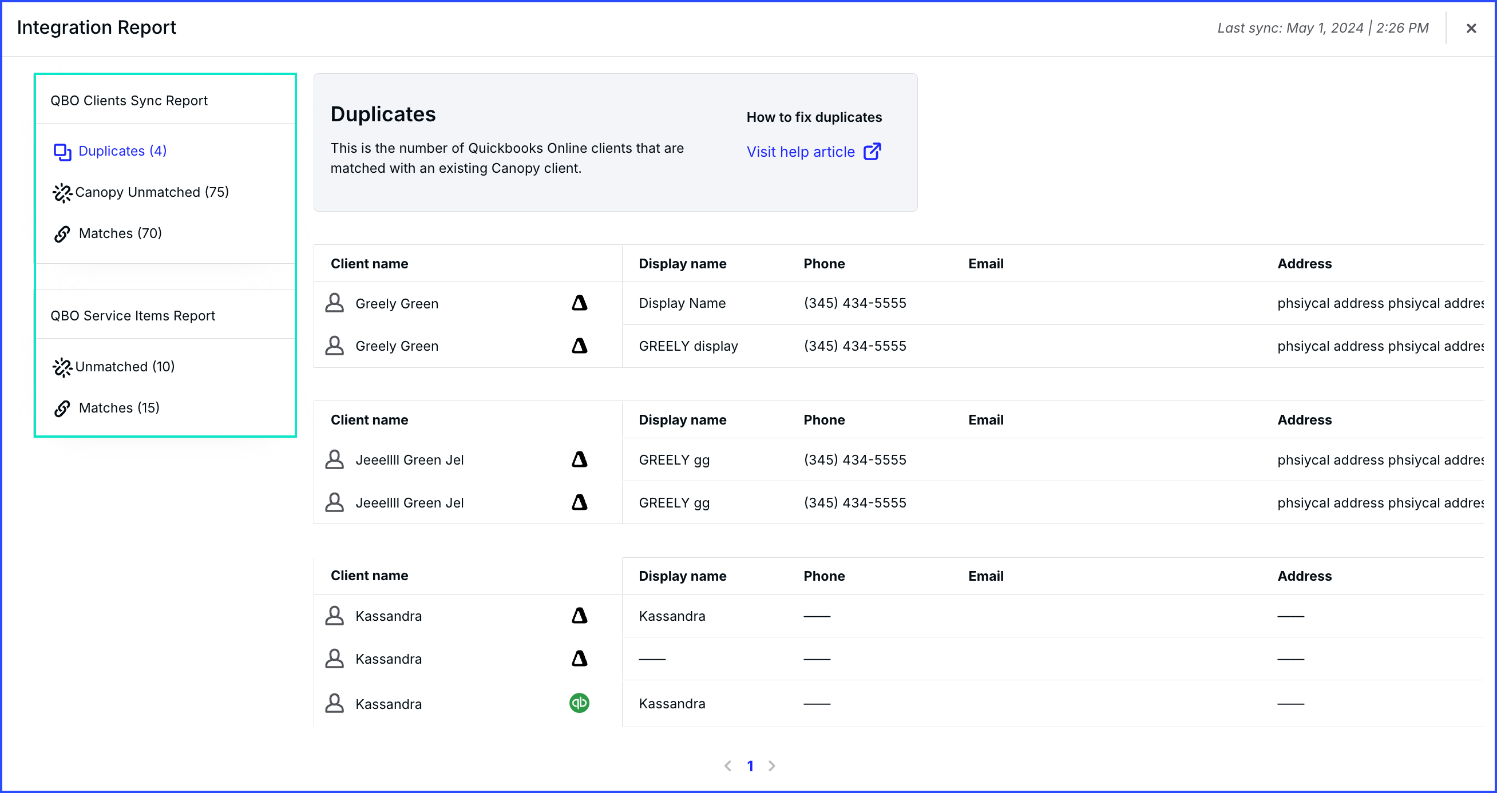Click the Canopy Unmatched broken link icon

(62, 193)
